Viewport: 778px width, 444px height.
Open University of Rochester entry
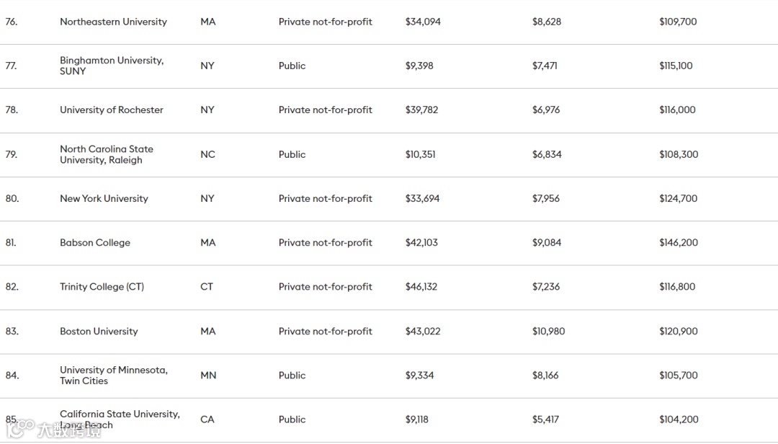pos(111,110)
